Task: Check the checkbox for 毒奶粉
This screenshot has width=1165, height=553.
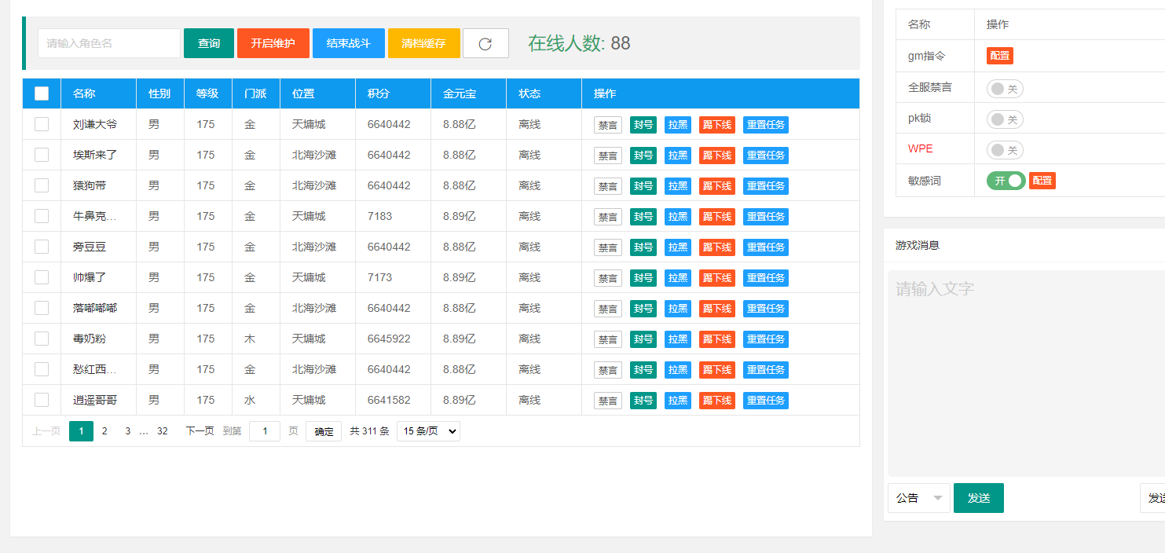Action: (x=42, y=339)
